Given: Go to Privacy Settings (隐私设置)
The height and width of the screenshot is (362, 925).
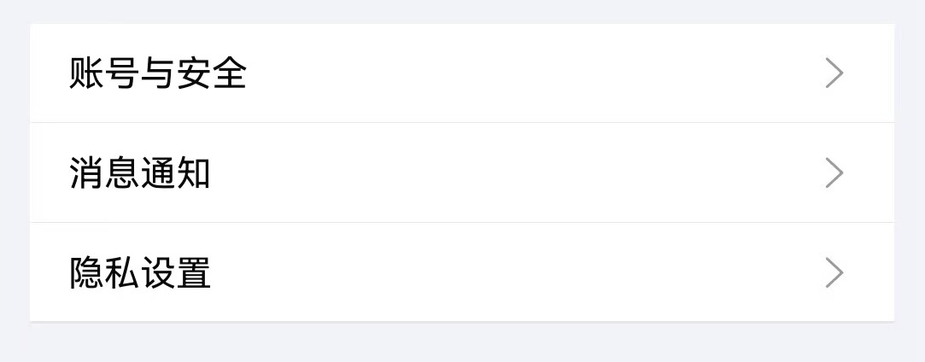Looking at the screenshot, I should click(461, 273).
